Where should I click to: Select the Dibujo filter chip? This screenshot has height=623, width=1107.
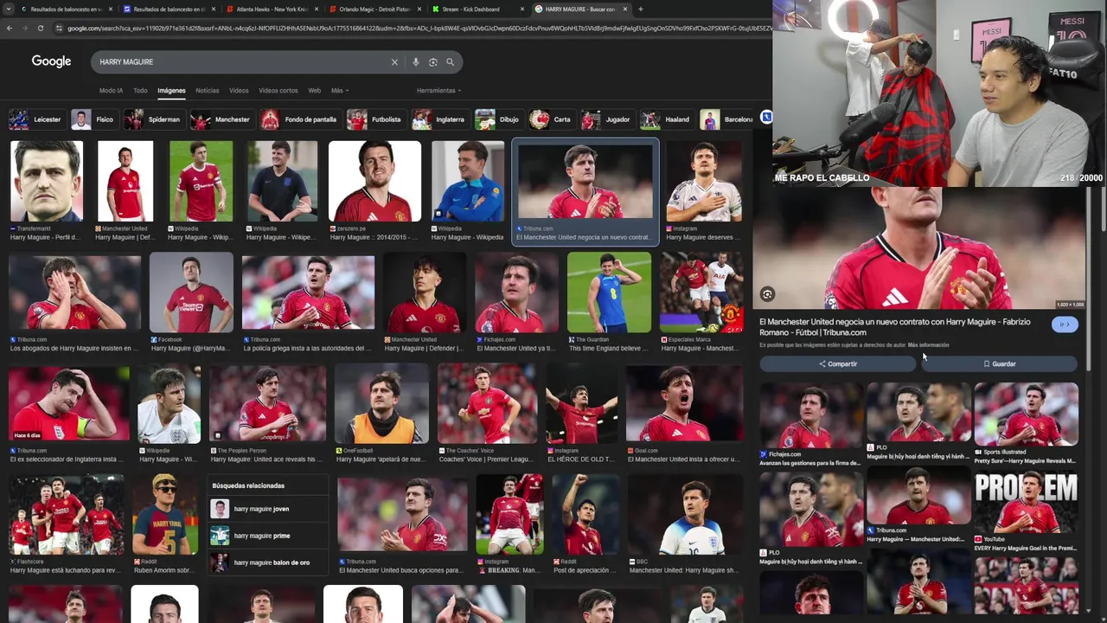tap(498, 119)
